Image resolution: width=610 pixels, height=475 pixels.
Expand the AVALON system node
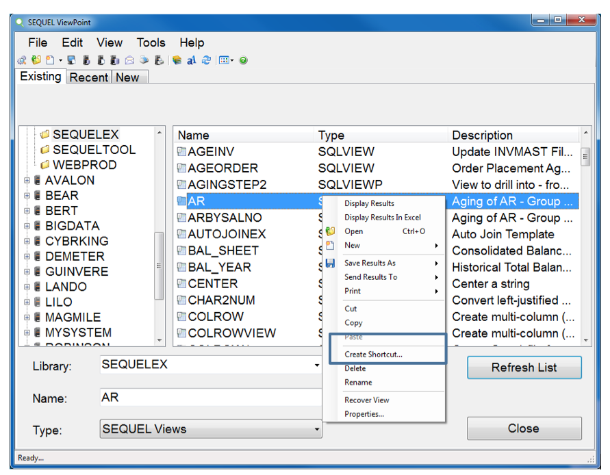(x=27, y=180)
